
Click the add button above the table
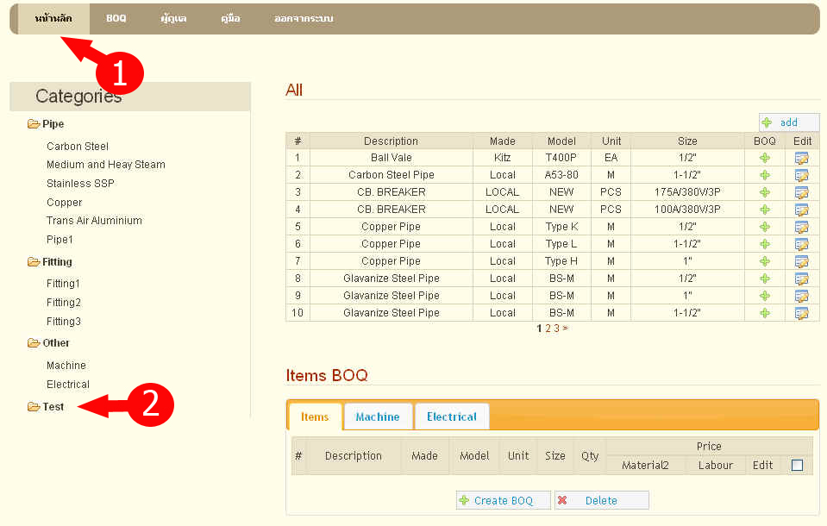788,122
